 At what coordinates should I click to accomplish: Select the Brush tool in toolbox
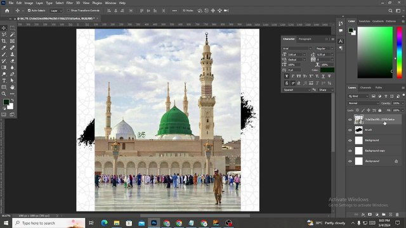pos(4,54)
